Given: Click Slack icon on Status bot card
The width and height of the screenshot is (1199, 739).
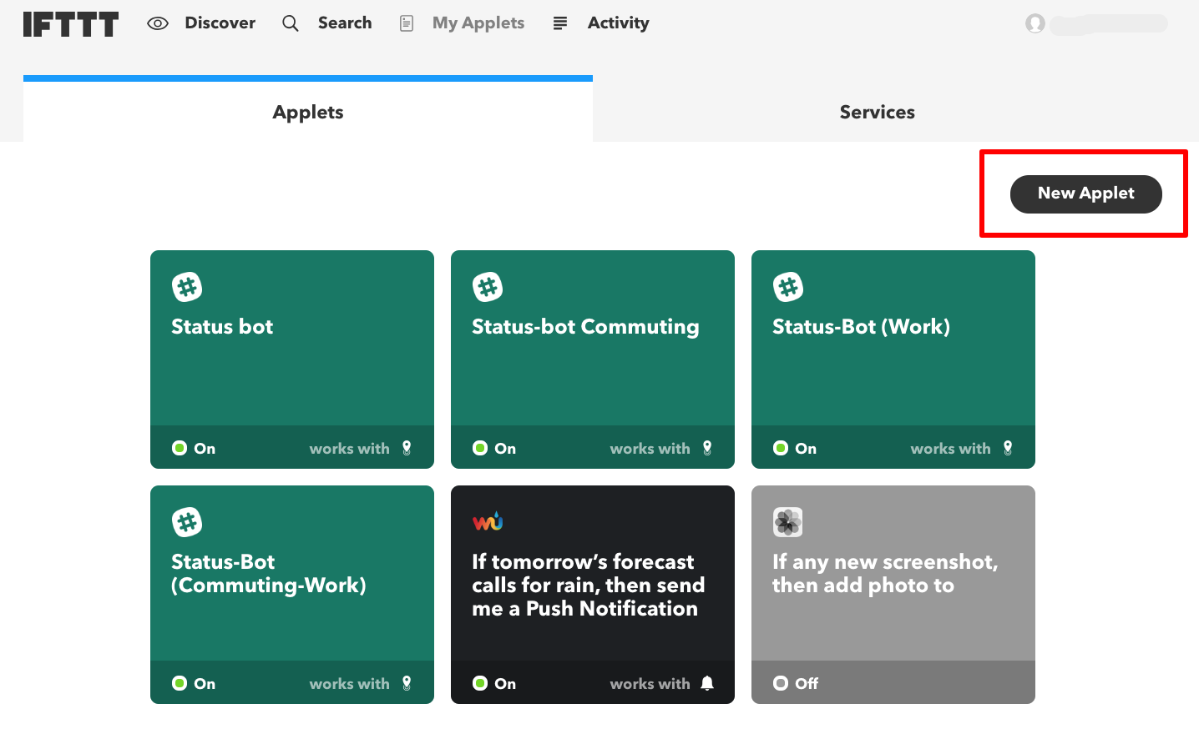Looking at the screenshot, I should pyautogui.click(x=187, y=287).
